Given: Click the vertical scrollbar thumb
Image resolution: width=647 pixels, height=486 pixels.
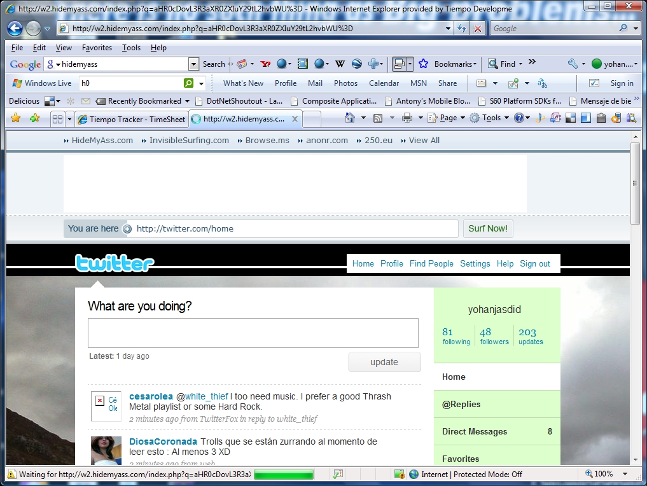Looking at the screenshot, I should (x=635, y=184).
